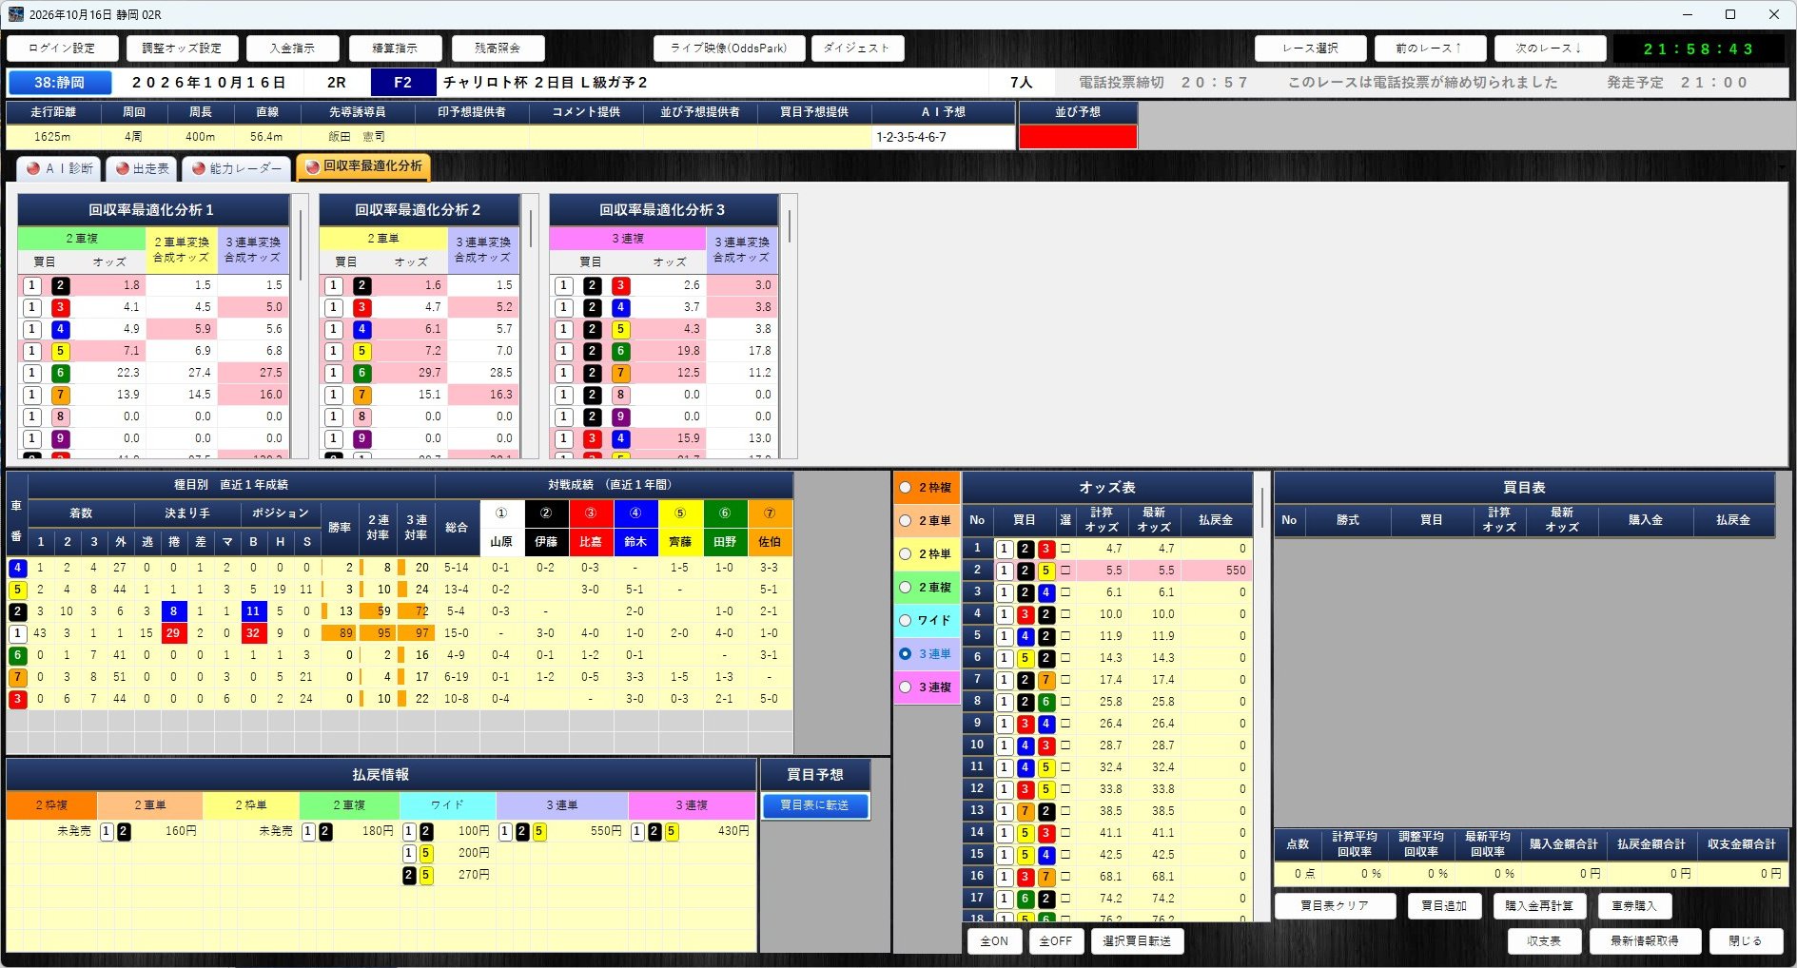Click the red 並び予想 color box

(1078, 137)
